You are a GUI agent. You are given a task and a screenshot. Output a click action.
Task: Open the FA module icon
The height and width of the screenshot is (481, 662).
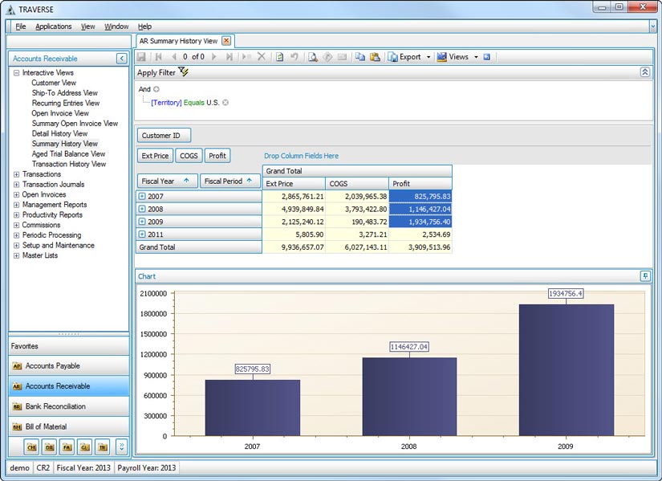click(x=67, y=446)
